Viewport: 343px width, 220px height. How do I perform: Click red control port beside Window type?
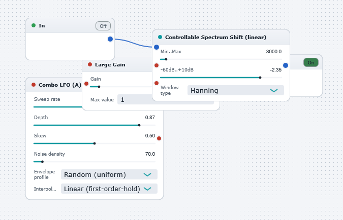[157, 83]
